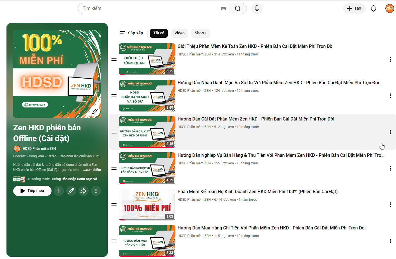Open video title Nghiệp Vụ Bán Hàng & Thu Tiền
Image resolution: width=396 pixels, height=259 pixels.
(281, 155)
